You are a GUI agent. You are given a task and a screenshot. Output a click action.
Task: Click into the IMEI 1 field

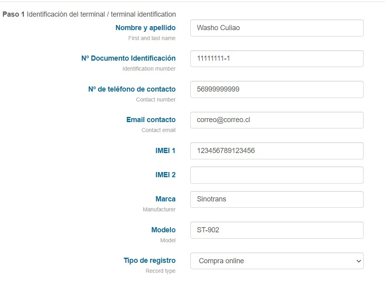click(x=277, y=151)
